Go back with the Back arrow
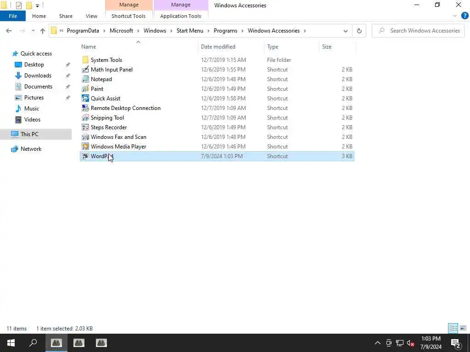The image size is (470, 352). [x=9, y=31]
